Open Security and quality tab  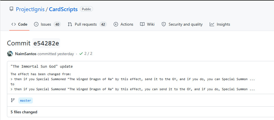[x=182, y=24]
